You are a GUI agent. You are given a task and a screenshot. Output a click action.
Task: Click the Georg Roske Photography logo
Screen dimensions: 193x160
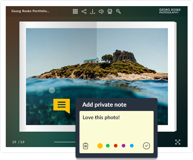(x=170, y=11)
